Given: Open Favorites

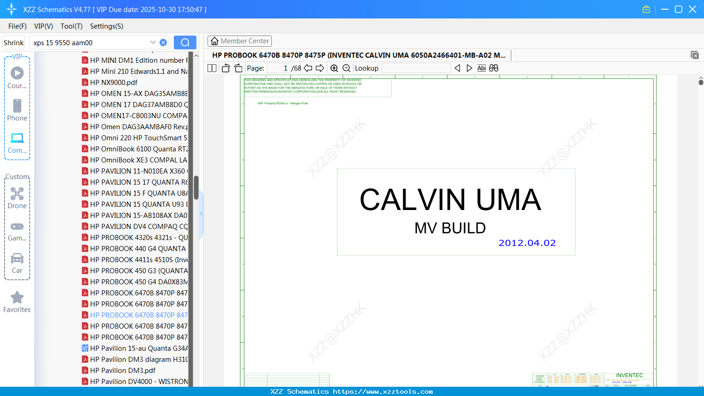Looking at the screenshot, I should pos(17,302).
